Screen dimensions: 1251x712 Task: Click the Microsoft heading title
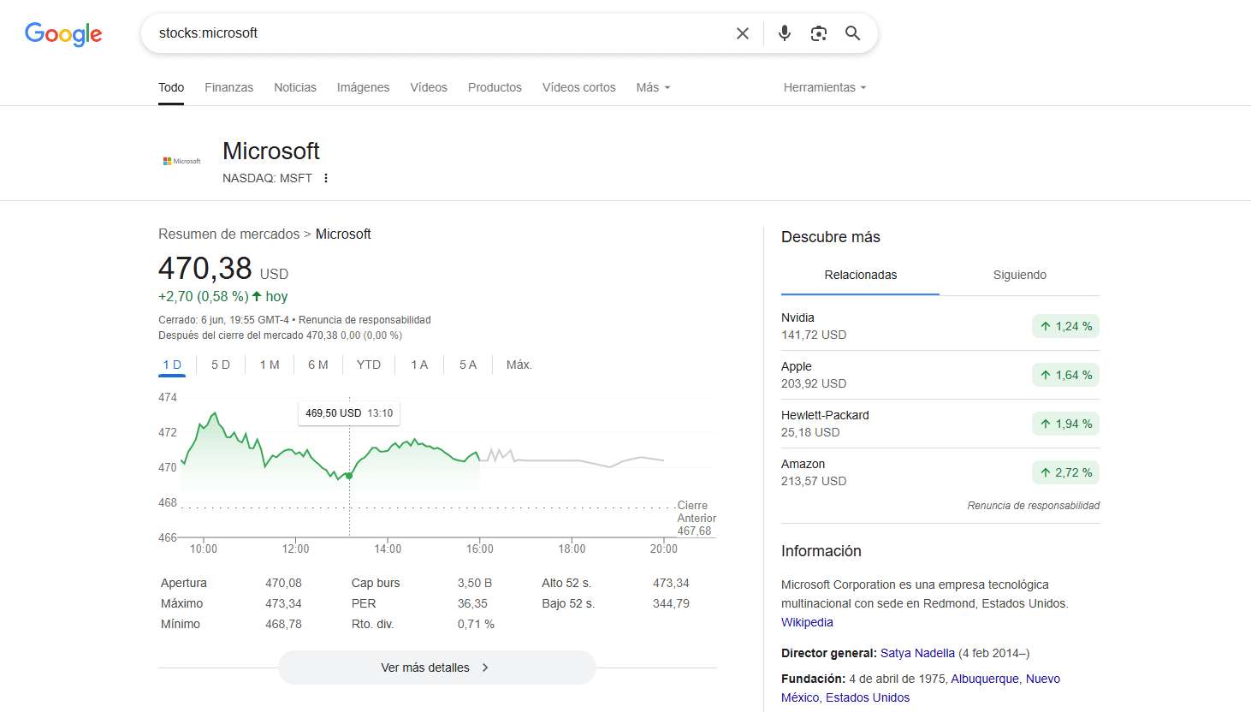point(271,151)
